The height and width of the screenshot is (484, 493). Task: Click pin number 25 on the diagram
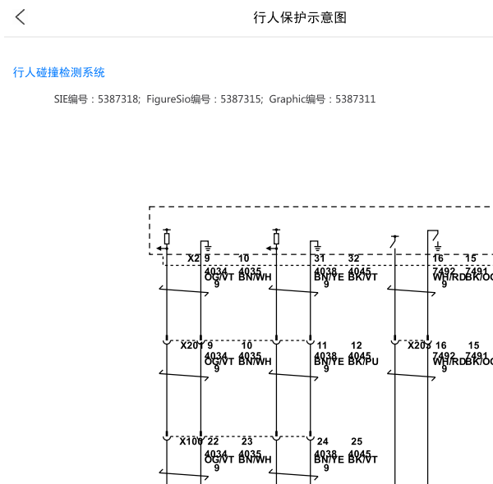click(357, 441)
